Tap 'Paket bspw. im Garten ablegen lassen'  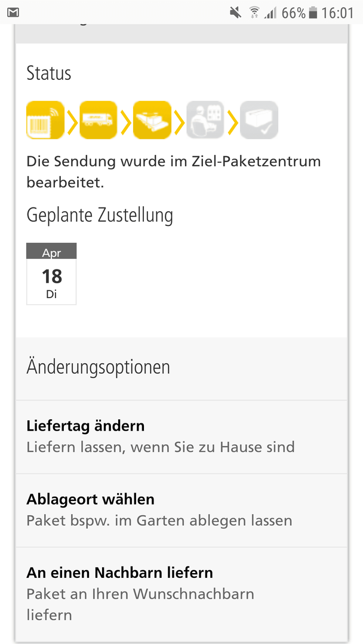pos(159,521)
